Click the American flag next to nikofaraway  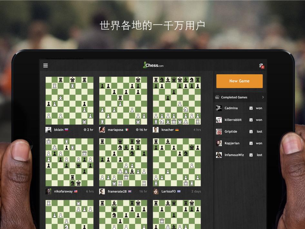[x=75, y=191]
